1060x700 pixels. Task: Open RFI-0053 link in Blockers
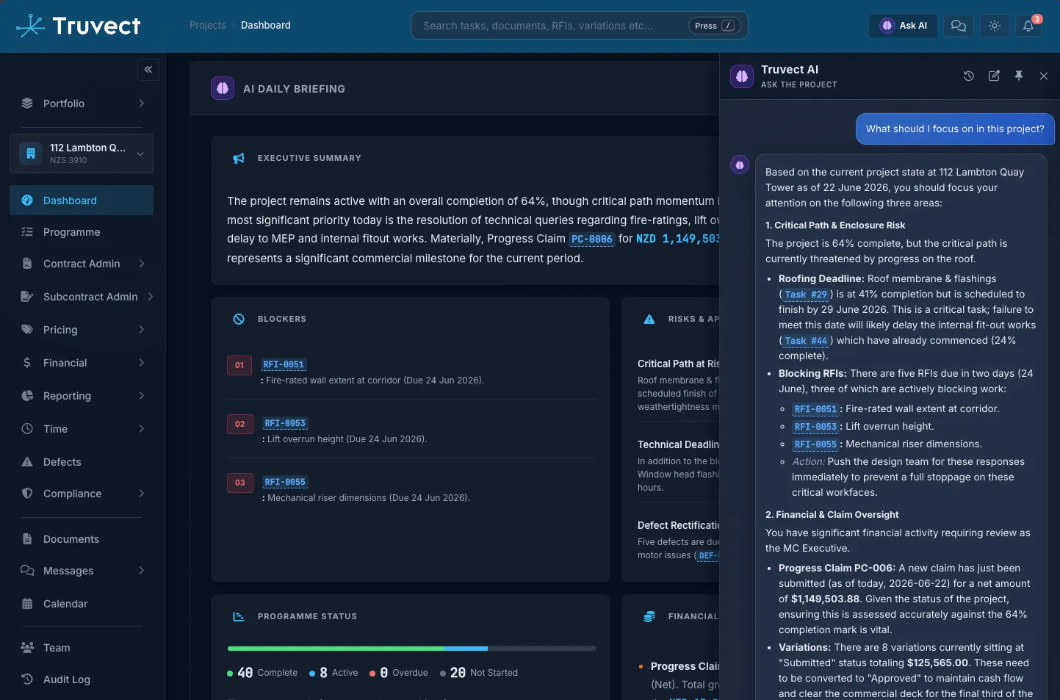[285, 423]
